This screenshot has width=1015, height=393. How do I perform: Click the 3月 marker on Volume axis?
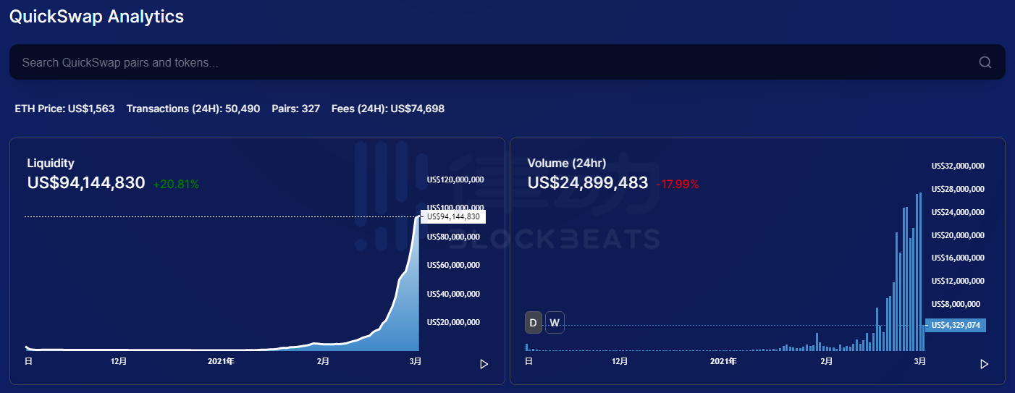pyautogui.click(x=919, y=360)
